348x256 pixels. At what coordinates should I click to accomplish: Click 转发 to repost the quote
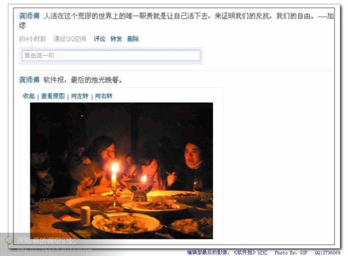(x=116, y=39)
